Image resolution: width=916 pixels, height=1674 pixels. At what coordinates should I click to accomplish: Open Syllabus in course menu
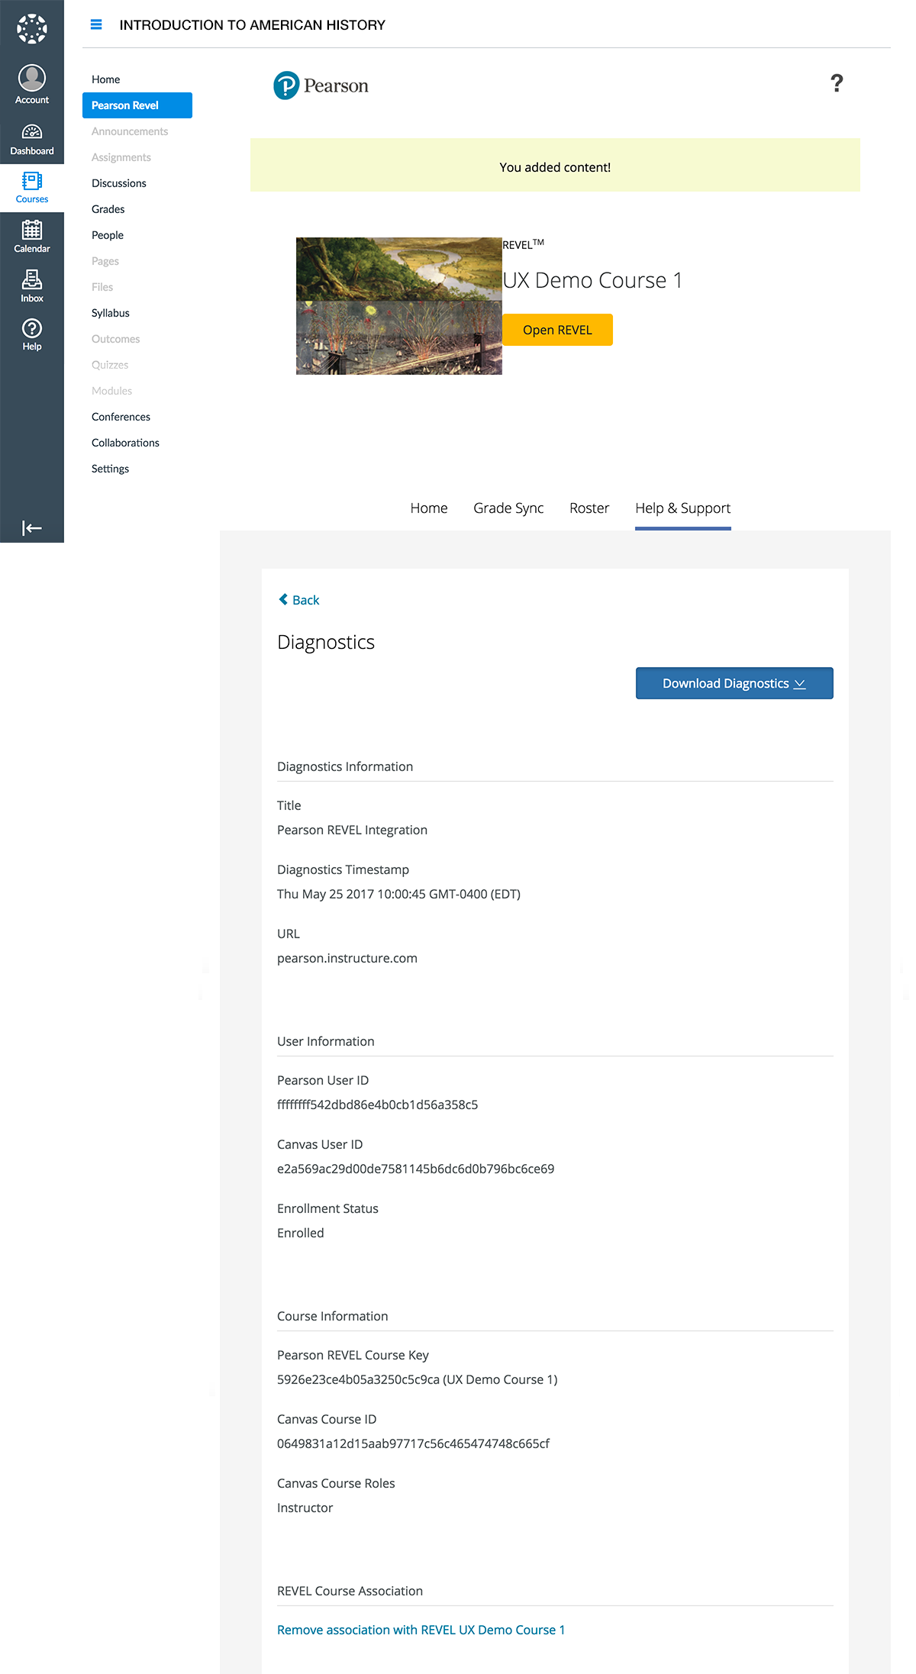[111, 313]
